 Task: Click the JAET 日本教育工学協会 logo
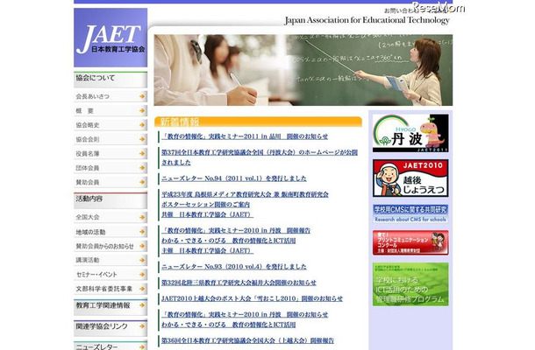pos(111,38)
